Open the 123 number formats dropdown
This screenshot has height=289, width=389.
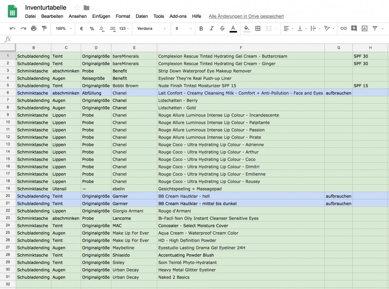[x=124, y=29]
